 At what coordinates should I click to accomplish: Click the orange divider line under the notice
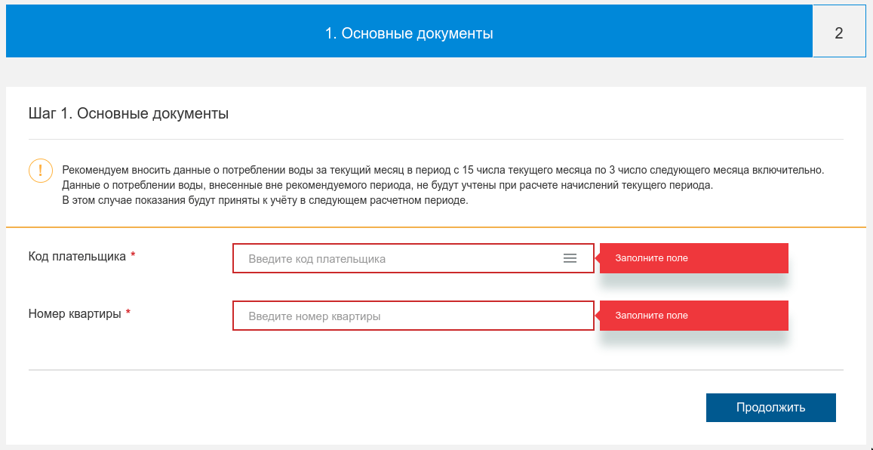(435, 227)
